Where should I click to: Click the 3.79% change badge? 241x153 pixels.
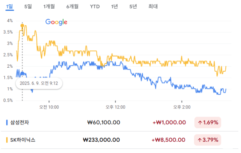coord(207,140)
